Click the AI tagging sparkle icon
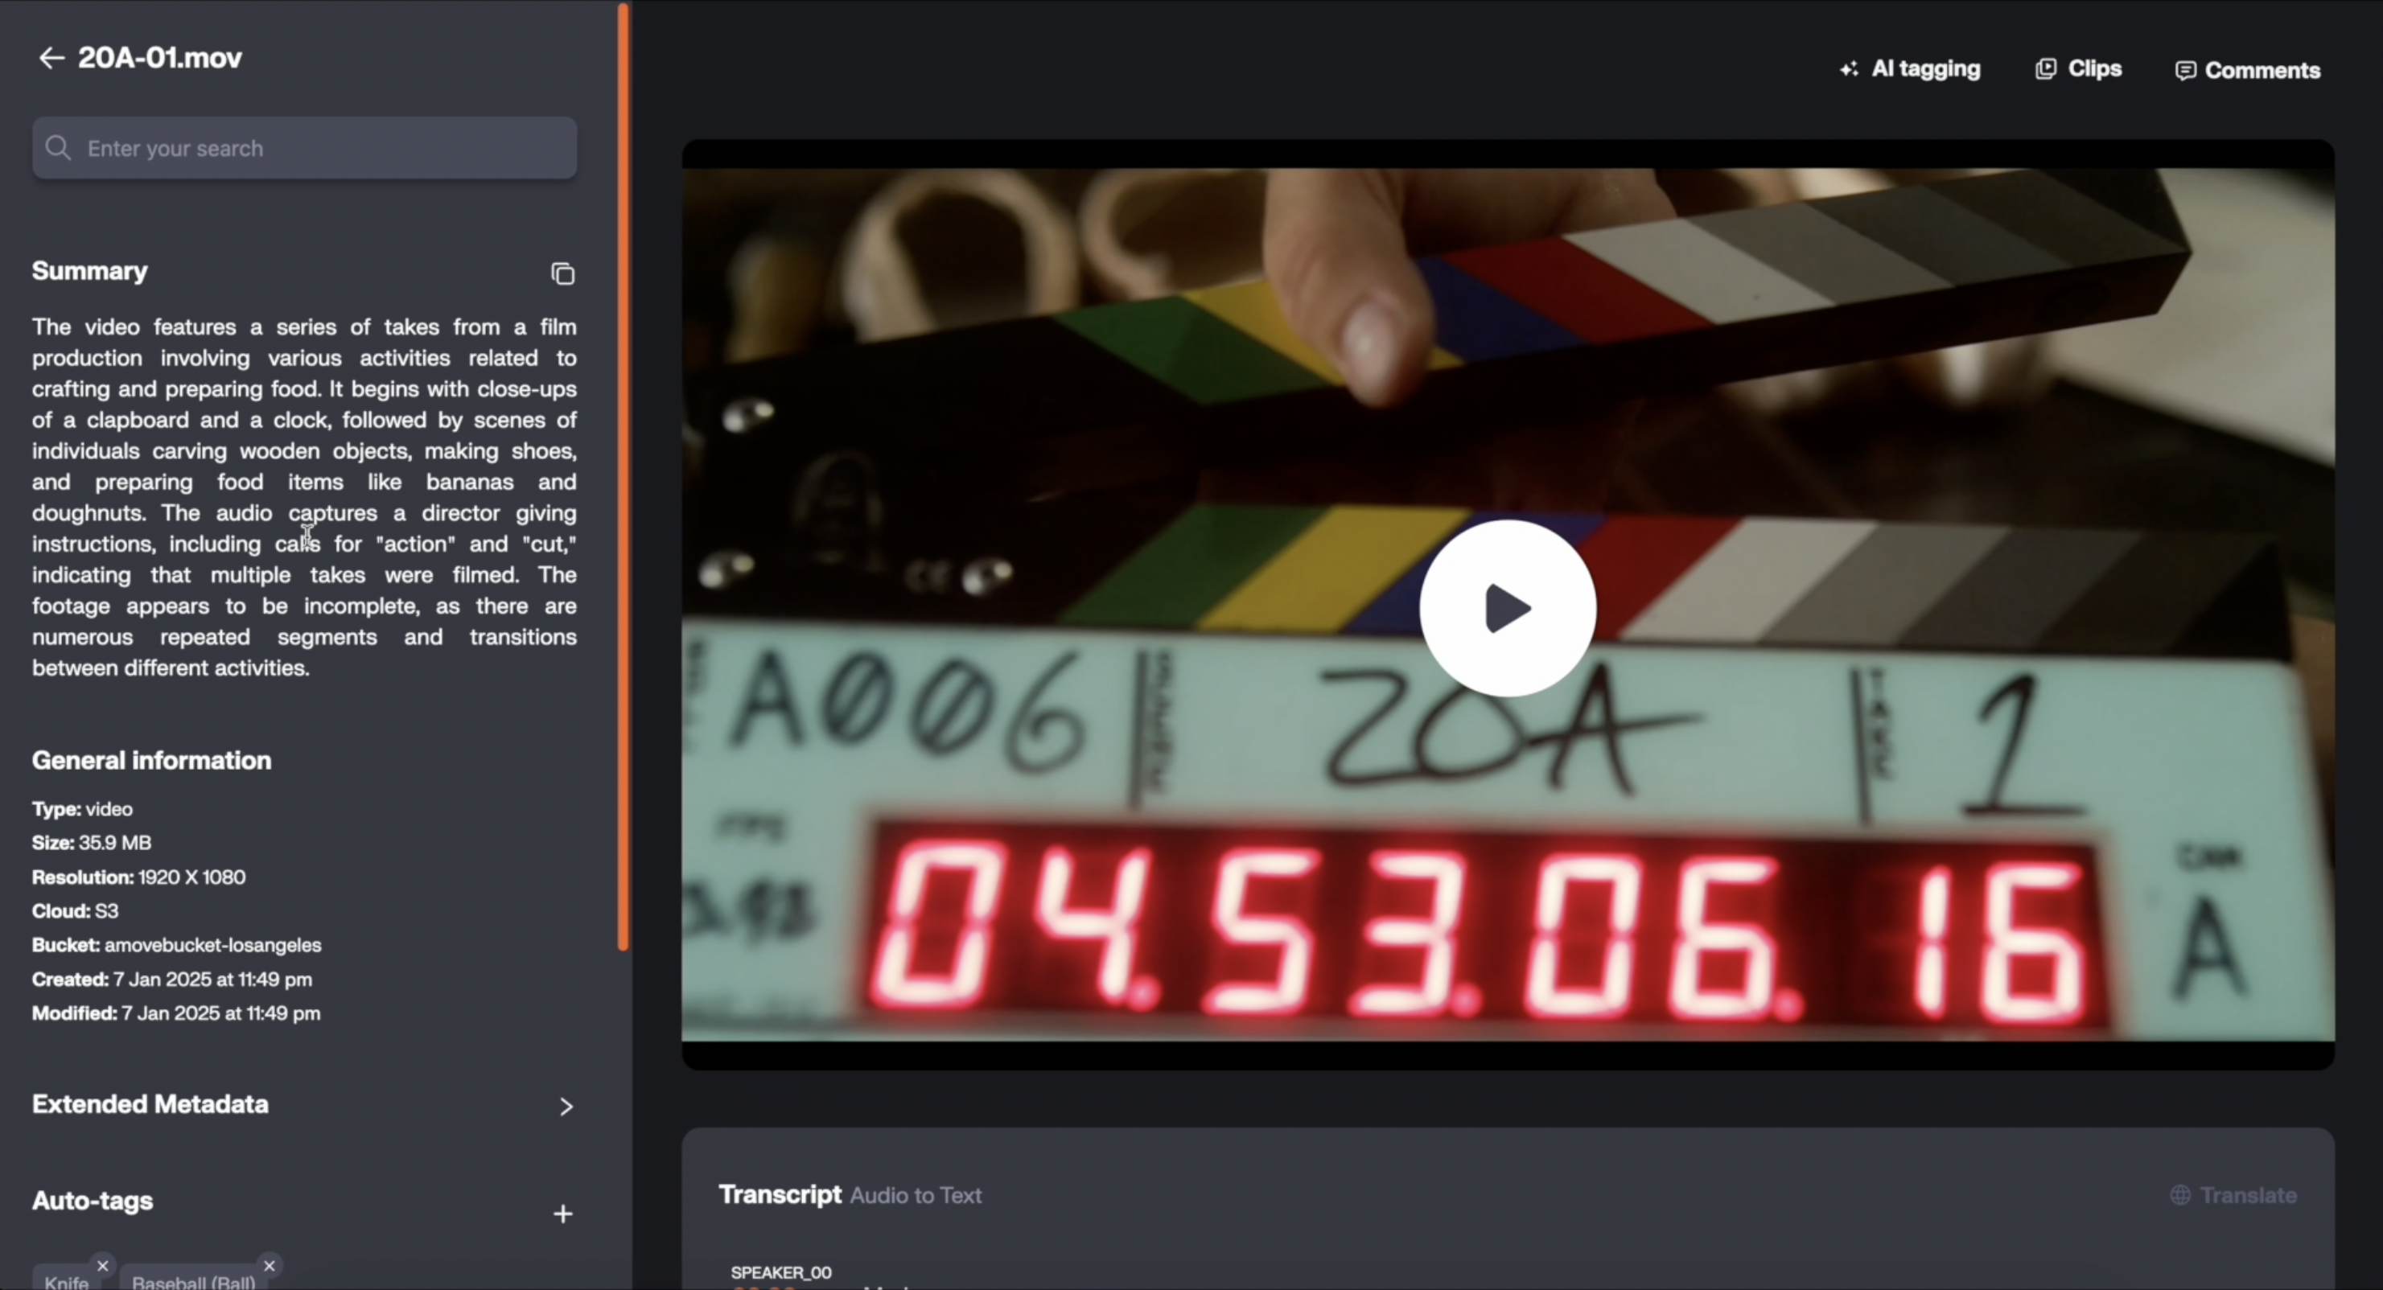 1848,69
